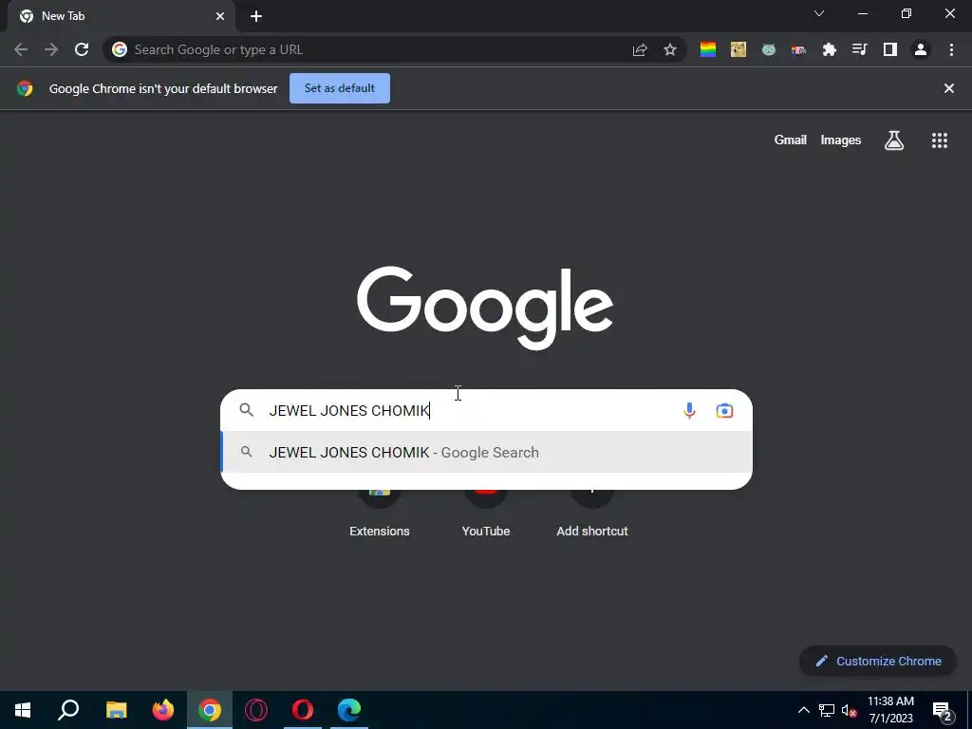The height and width of the screenshot is (729, 972).
Task: Launch Firefox from taskbar
Action: (163, 710)
